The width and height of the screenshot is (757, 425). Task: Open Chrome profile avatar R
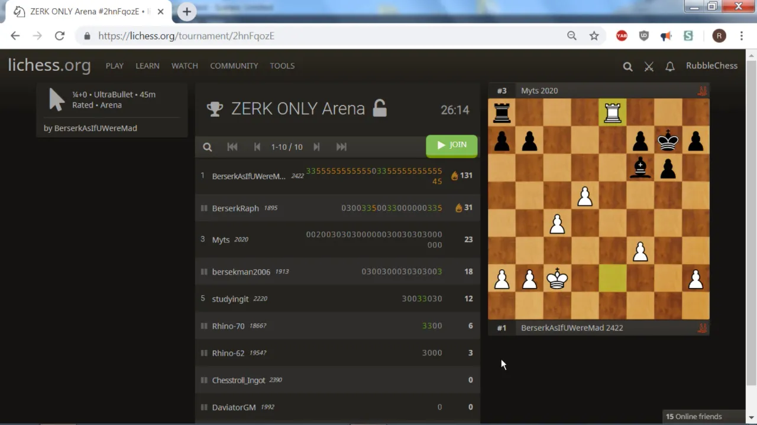point(719,36)
